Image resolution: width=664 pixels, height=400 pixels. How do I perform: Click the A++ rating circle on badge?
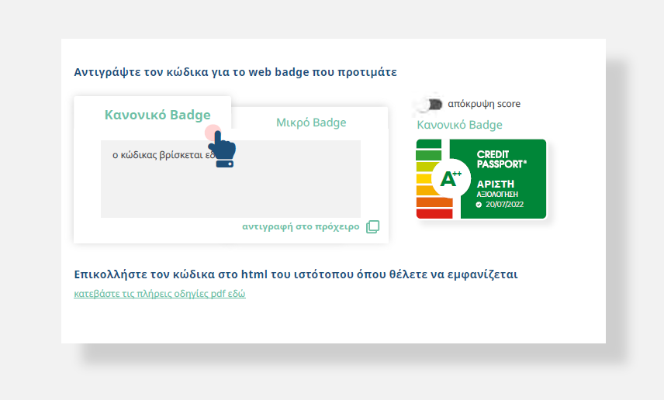451,178
